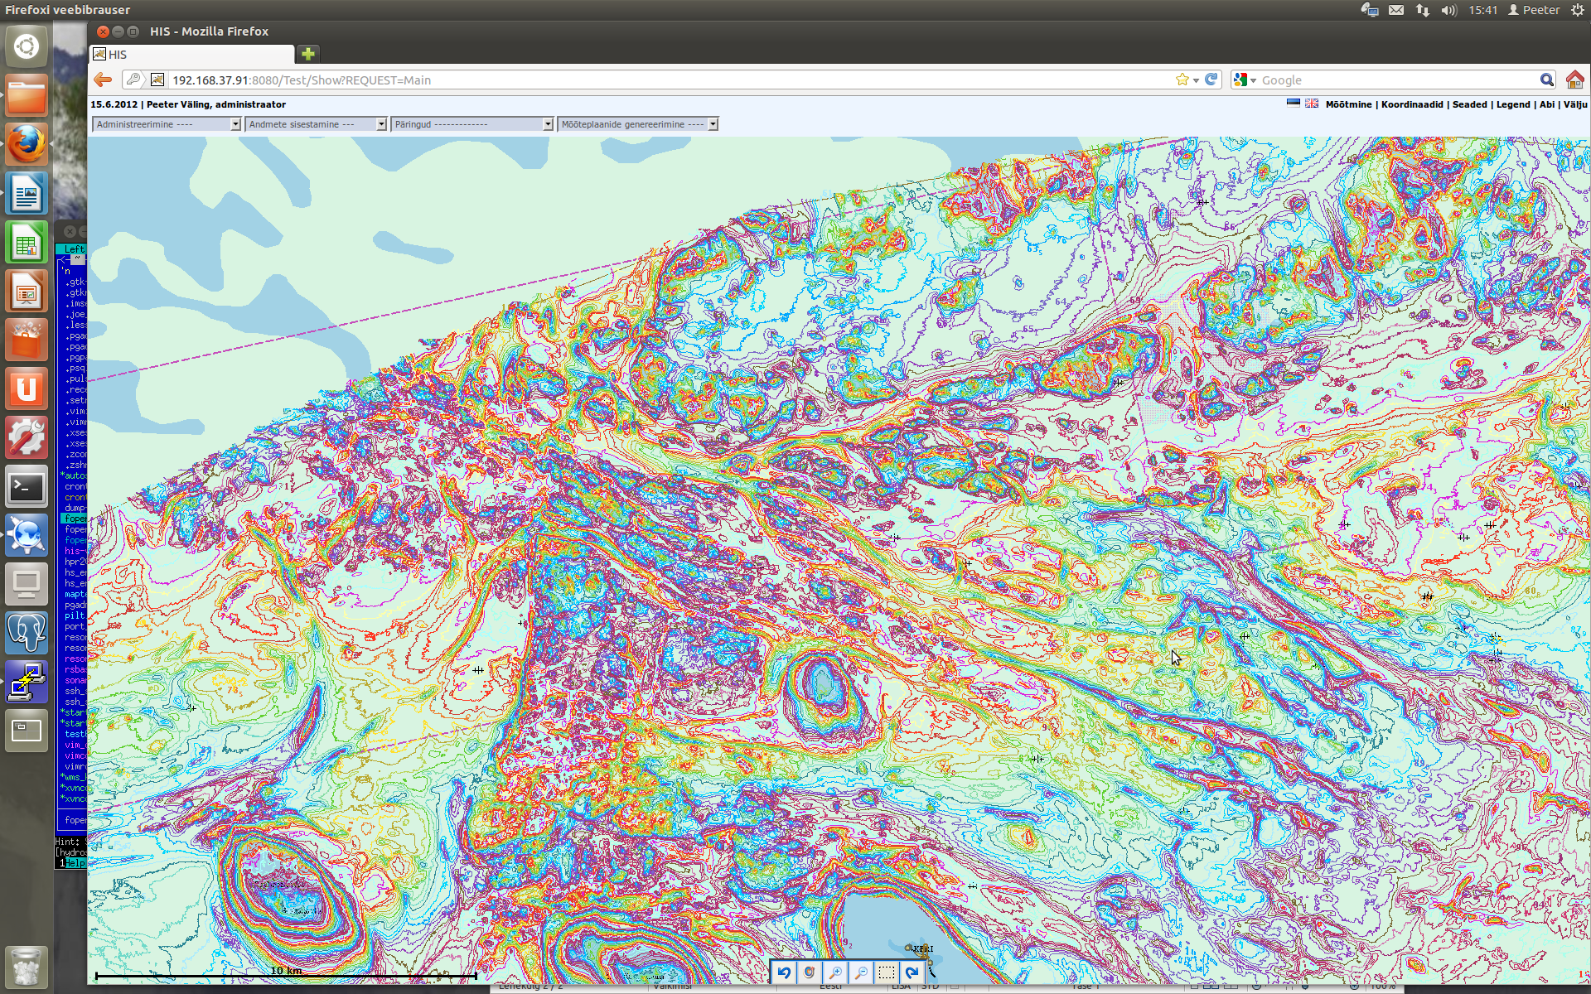
Task: Reload the page with refresh icon
Action: (1211, 80)
